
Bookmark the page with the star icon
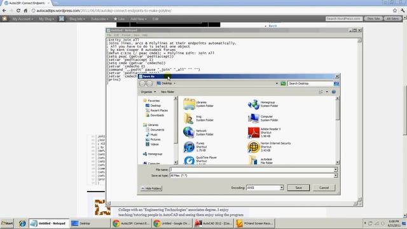coord(395,11)
